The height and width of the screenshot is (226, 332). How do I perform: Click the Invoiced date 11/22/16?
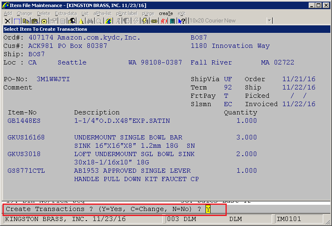(299, 104)
